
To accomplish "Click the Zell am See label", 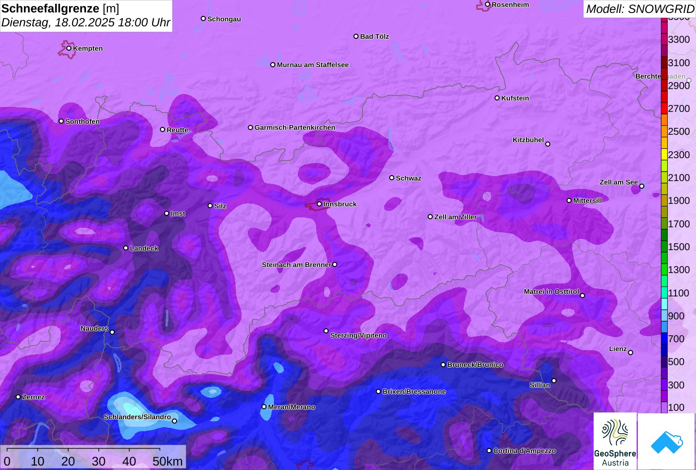I will pos(618,182).
